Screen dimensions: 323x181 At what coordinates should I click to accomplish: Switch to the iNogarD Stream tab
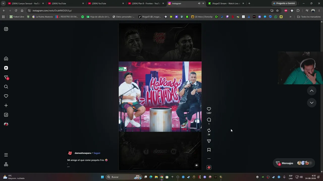click(226, 4)
